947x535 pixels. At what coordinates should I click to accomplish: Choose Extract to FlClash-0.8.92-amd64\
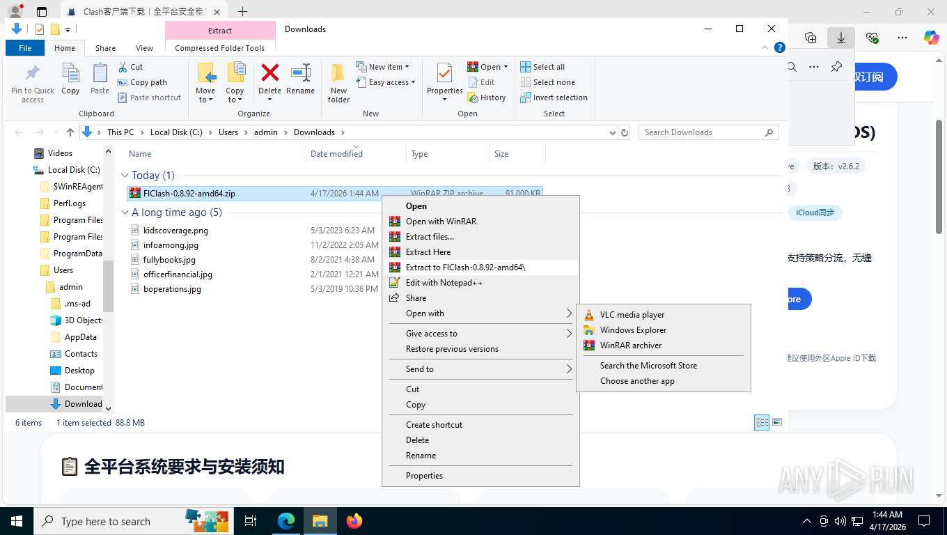(x=481, y=267)
